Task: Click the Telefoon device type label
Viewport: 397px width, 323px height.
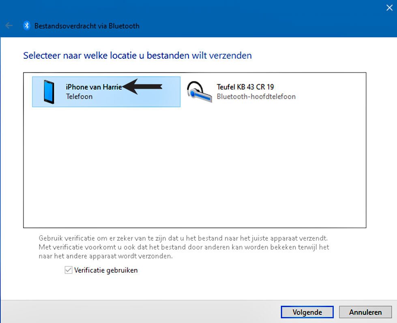Action: click(x=79, y=97)
